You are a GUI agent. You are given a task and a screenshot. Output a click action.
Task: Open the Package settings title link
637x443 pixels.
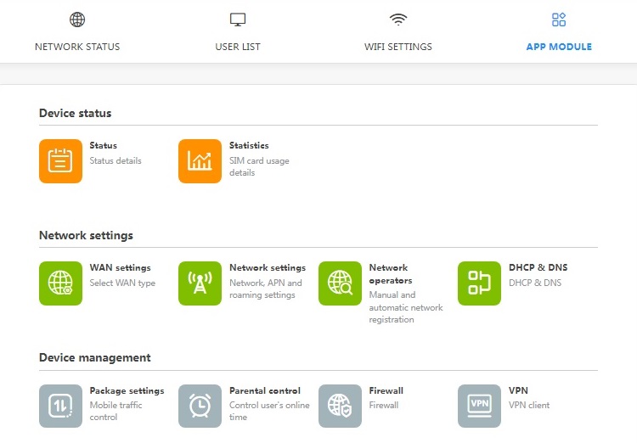click(127, 391)
